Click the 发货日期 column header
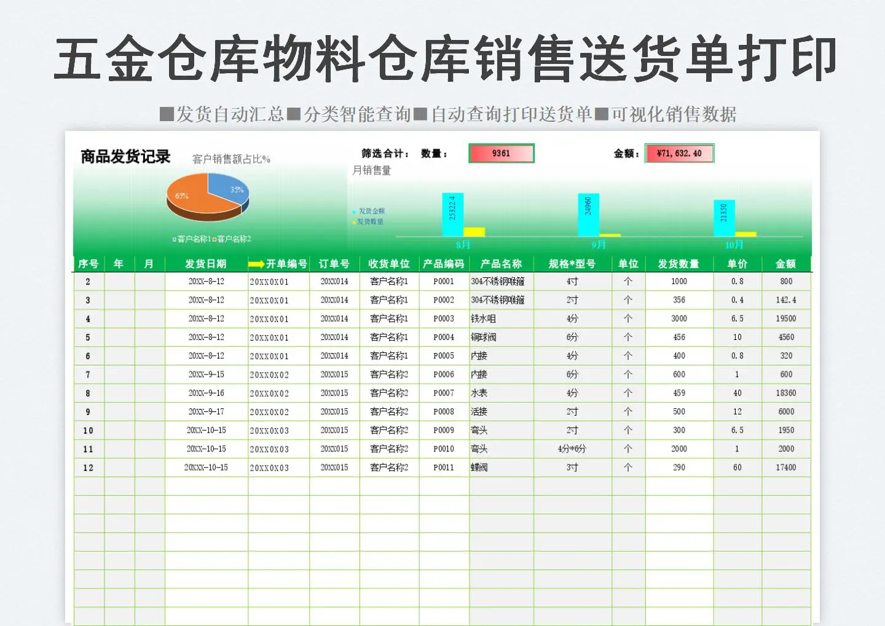Screen dimensions: 885x626 [x=206, y=264]
